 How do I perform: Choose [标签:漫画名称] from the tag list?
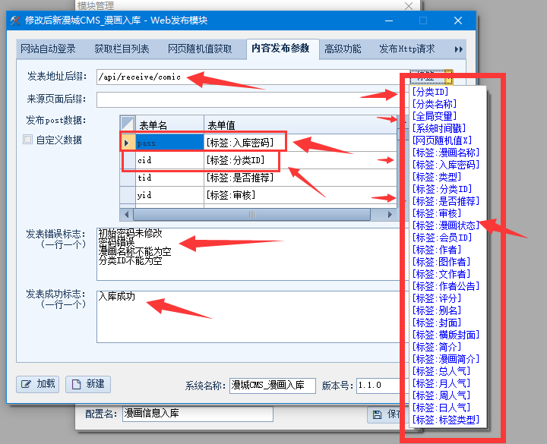pos(445,153)
